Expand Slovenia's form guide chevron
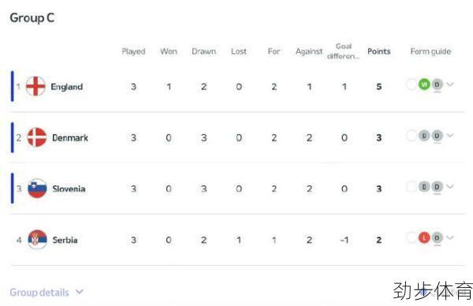This screenshot has height=306, width=473. tap(450, 186)
